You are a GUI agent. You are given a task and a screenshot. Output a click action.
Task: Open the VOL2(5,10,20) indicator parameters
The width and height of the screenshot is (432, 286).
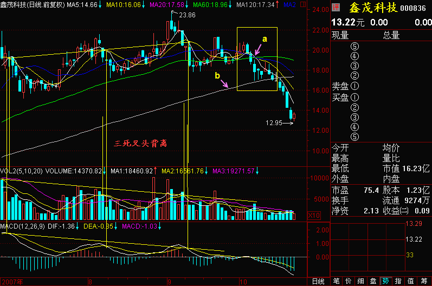pos(22,171)
